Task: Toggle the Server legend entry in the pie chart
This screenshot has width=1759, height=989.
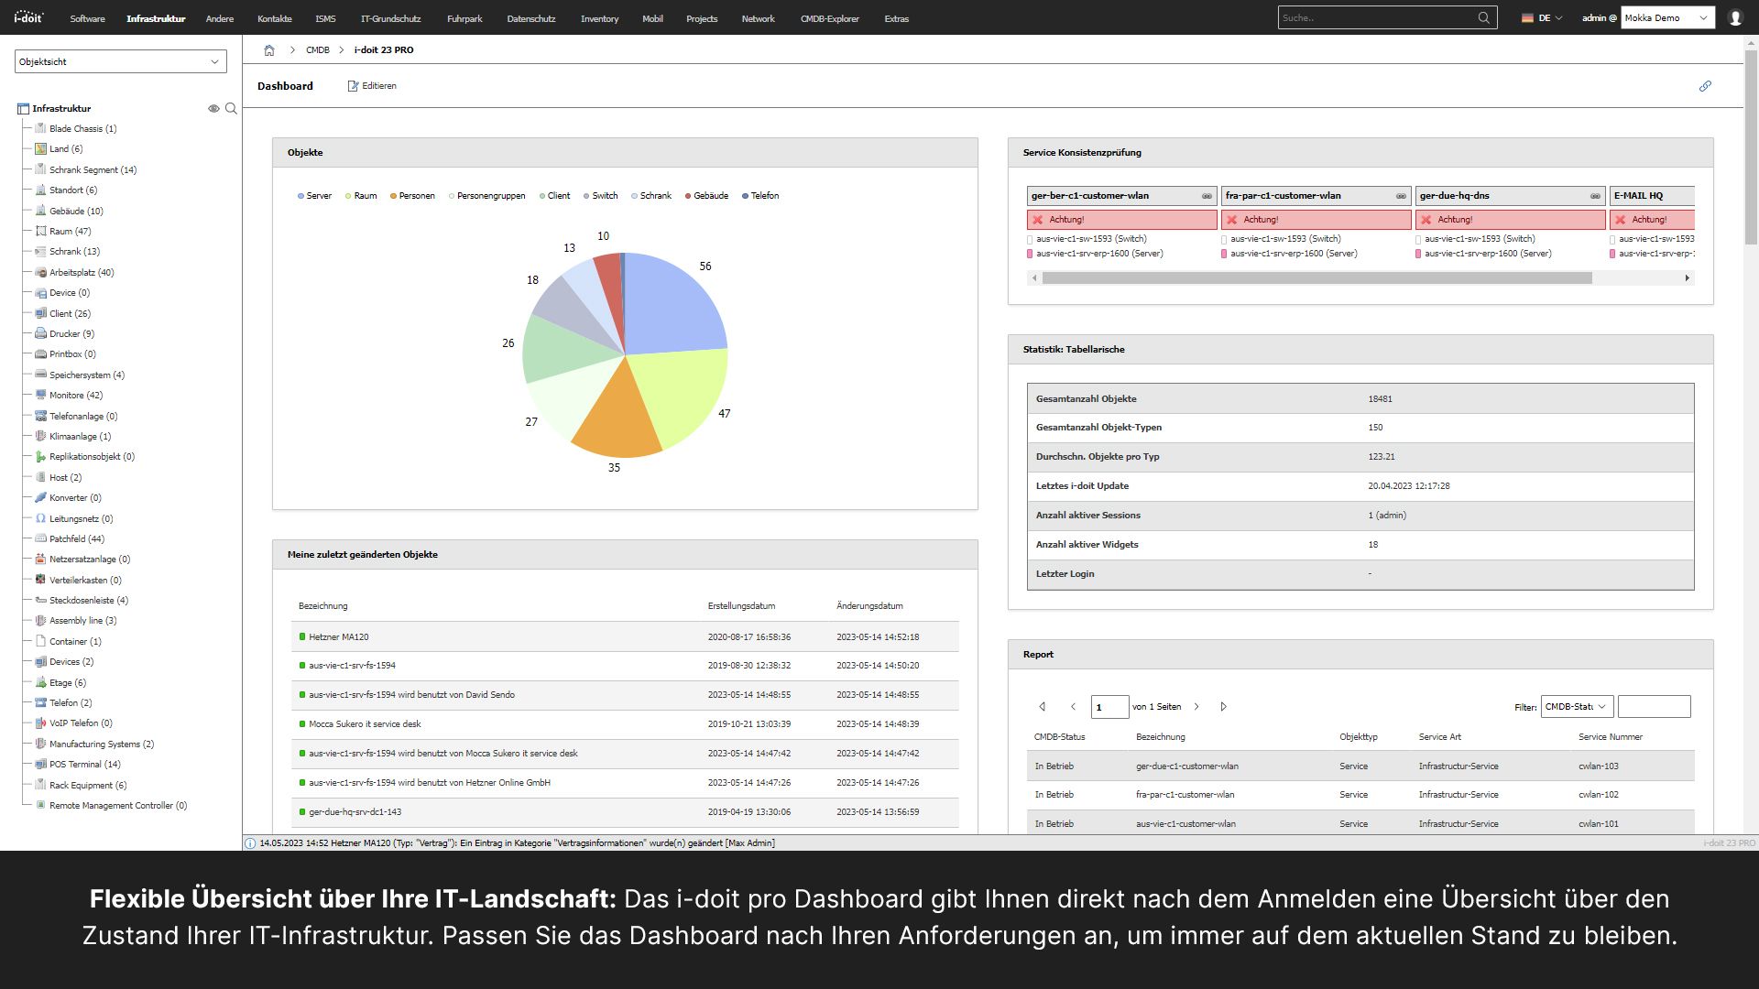Action: click(314, 196)
